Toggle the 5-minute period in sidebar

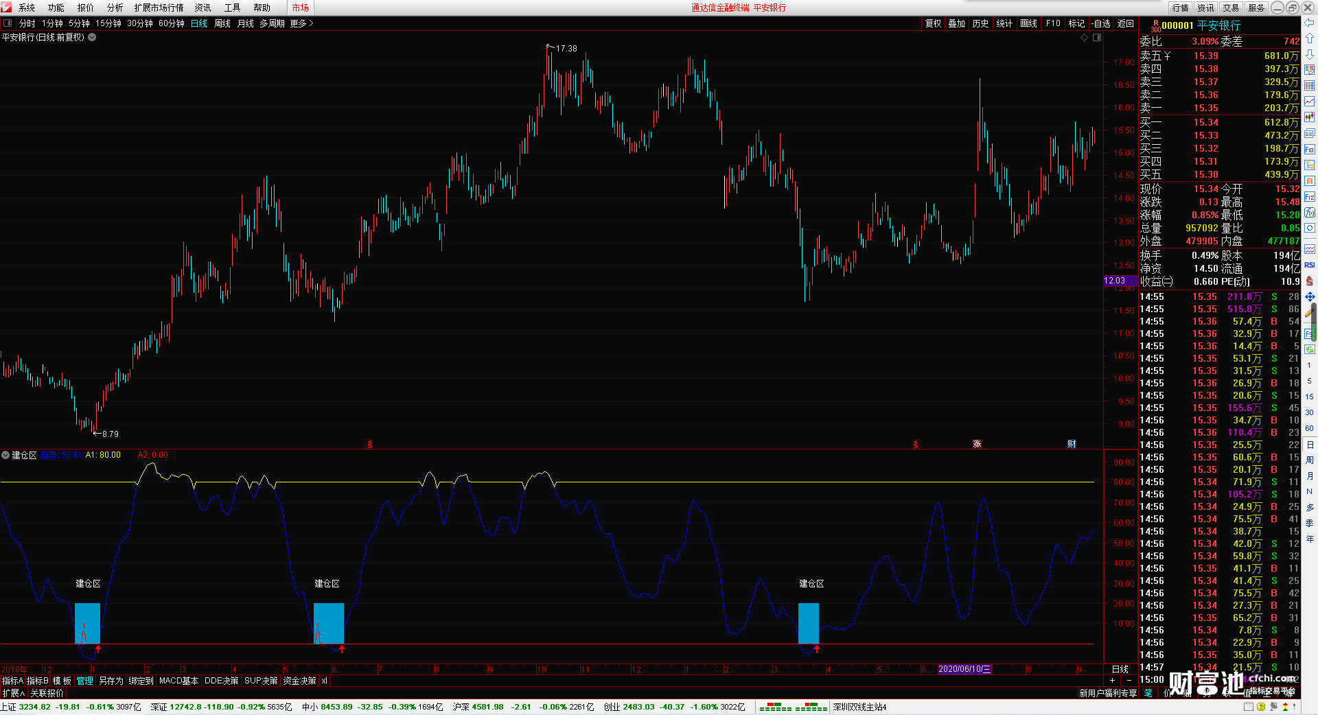(1310, 382)
